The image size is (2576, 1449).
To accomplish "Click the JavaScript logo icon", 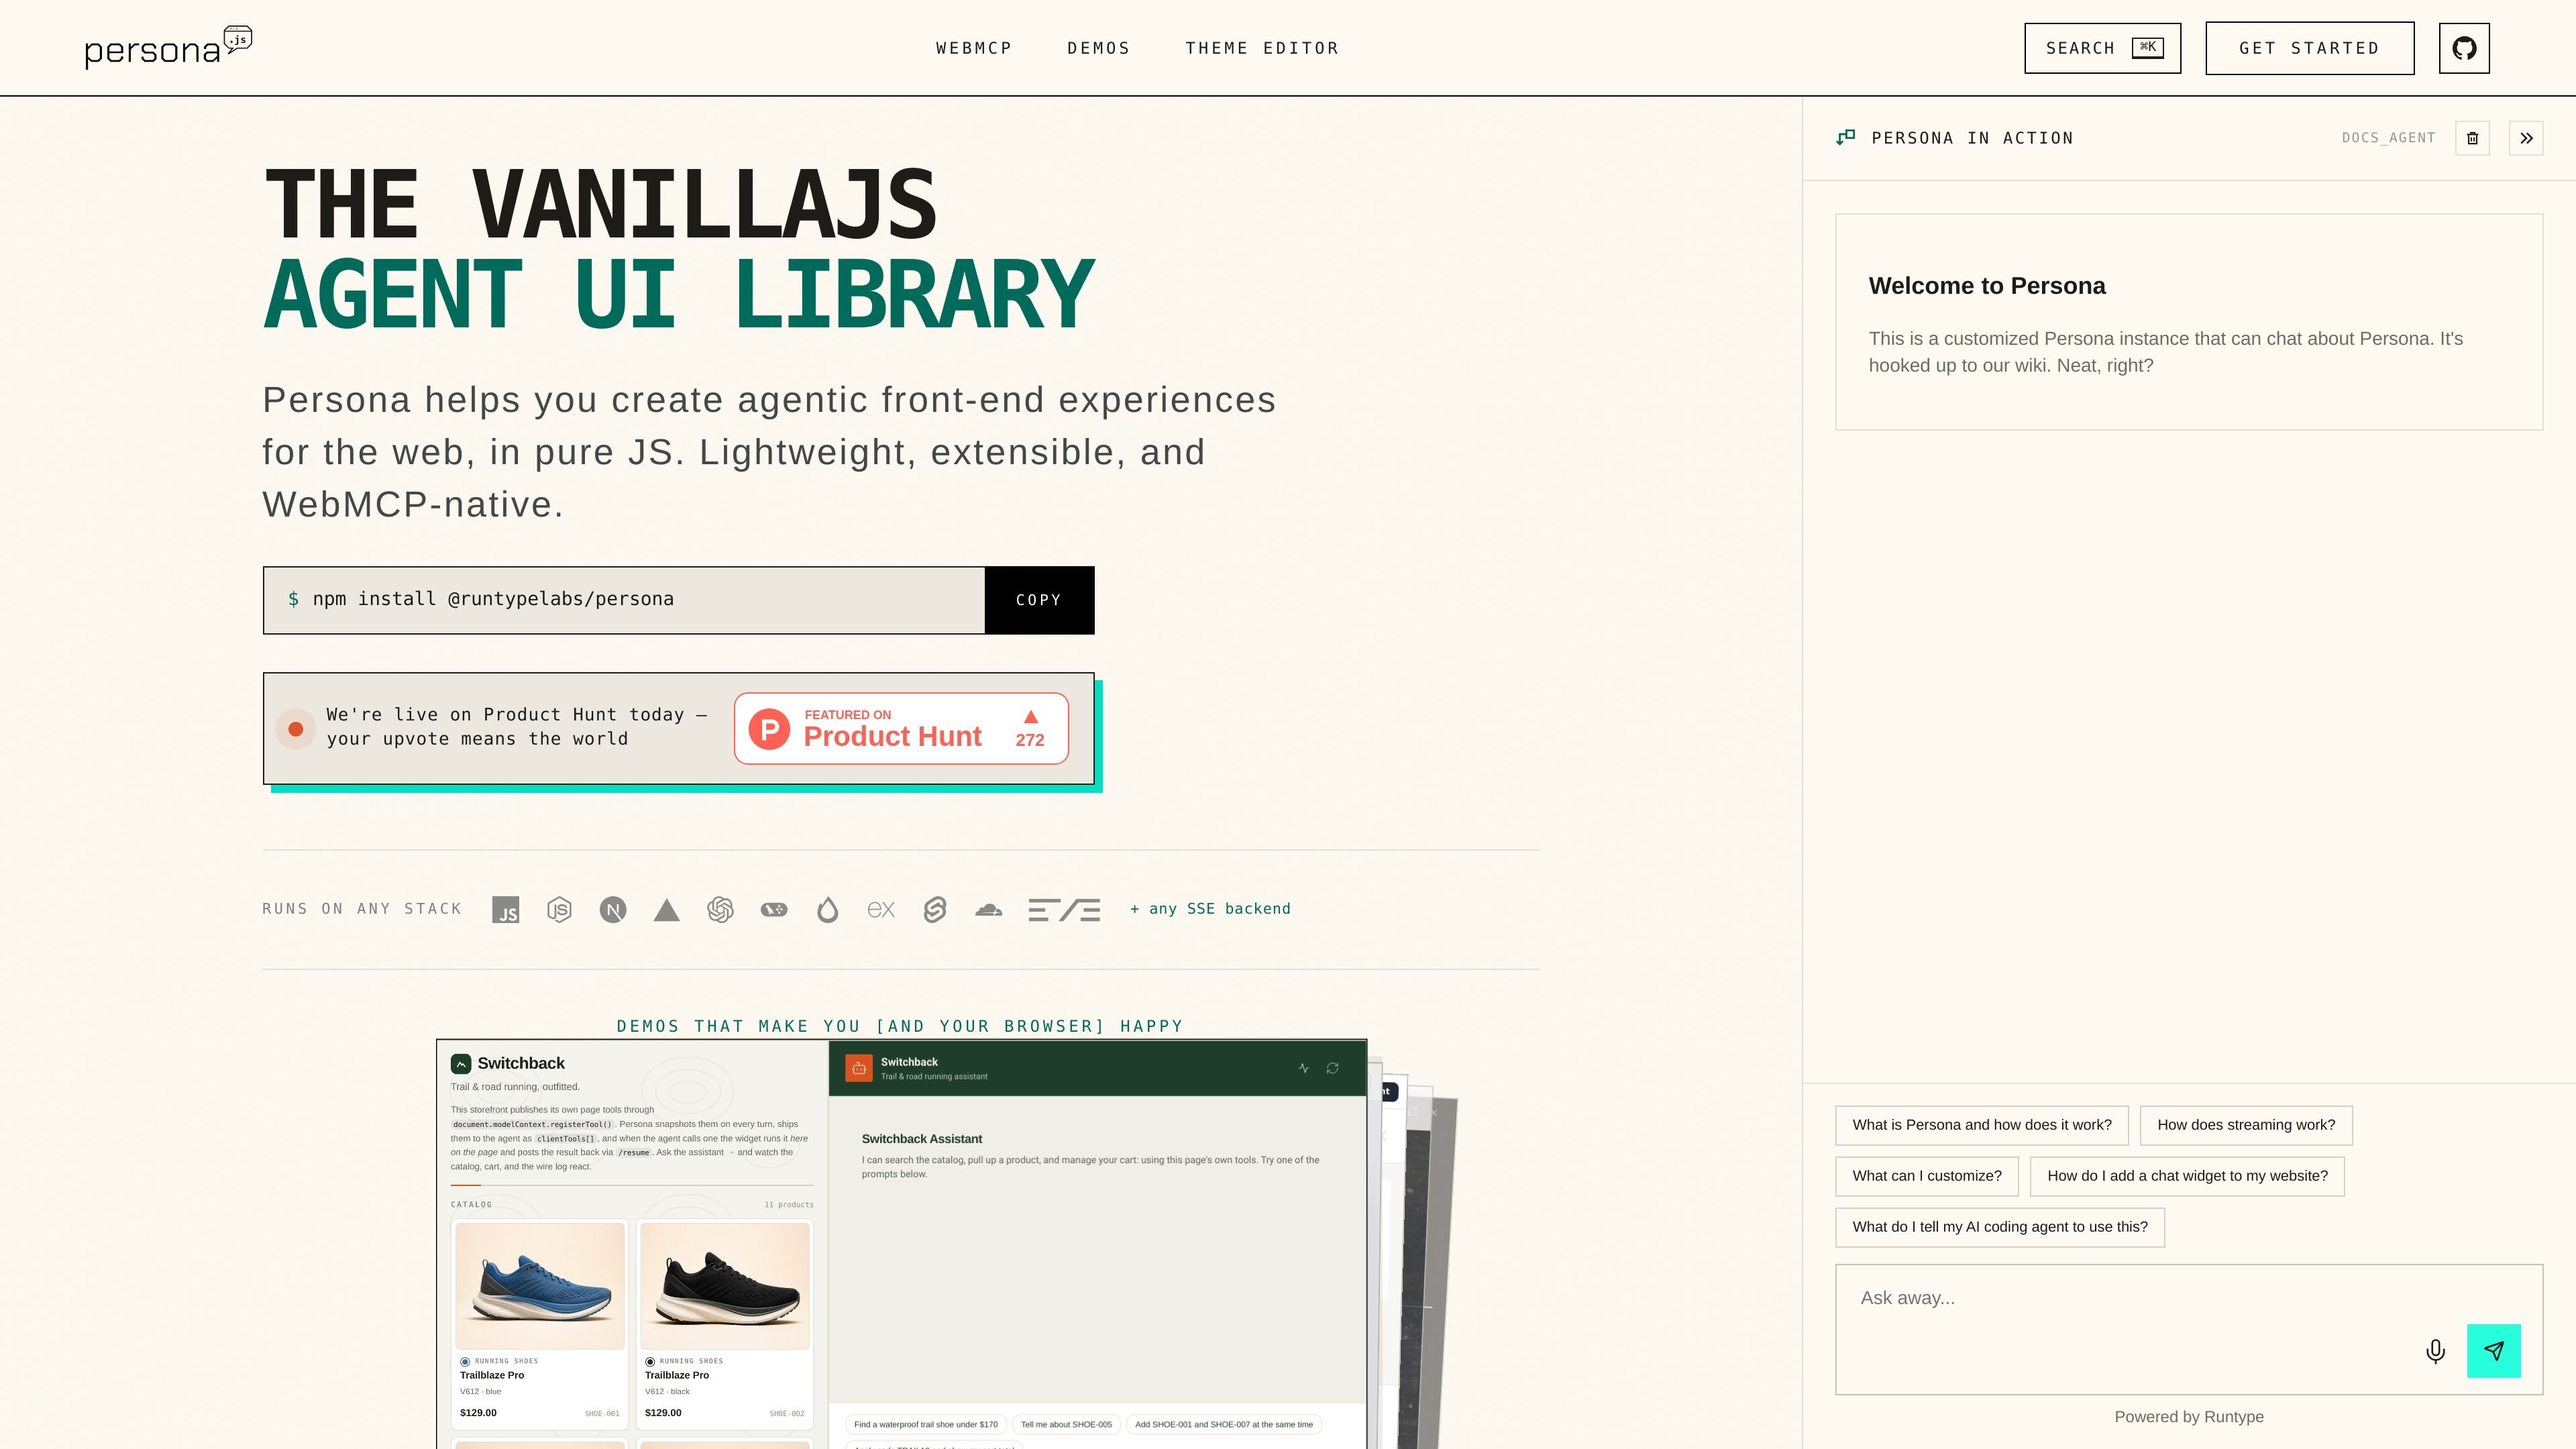I will click(506, 910).
